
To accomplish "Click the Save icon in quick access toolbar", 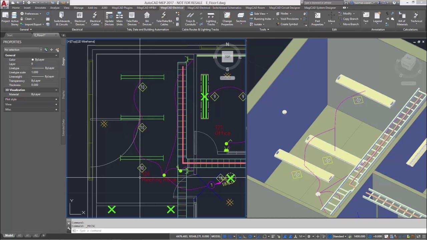I will pyautogui.click(x=23, y=3).
